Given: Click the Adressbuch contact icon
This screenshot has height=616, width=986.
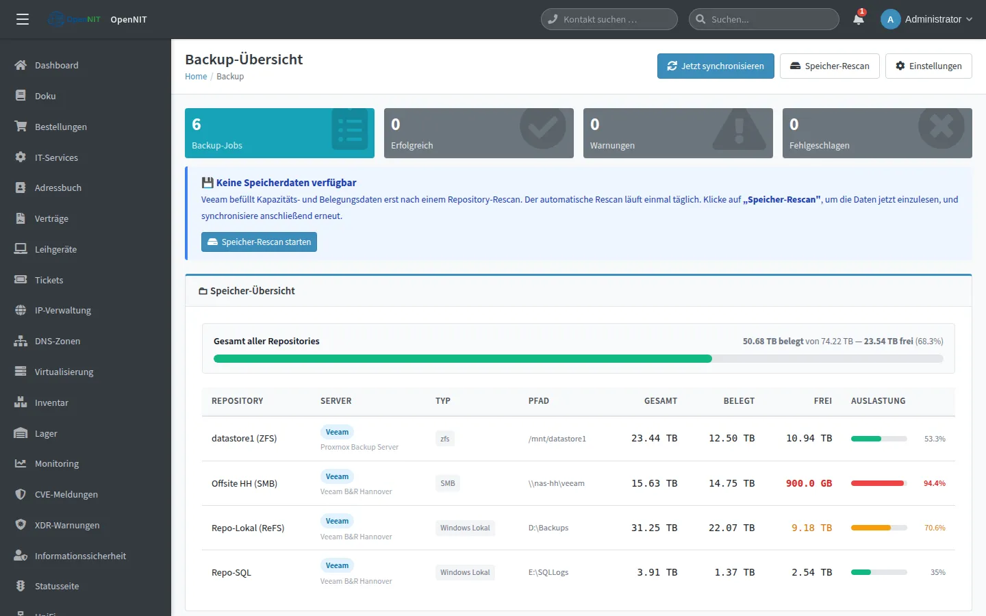Looking at the screenshot, I should tap(21, 188).
